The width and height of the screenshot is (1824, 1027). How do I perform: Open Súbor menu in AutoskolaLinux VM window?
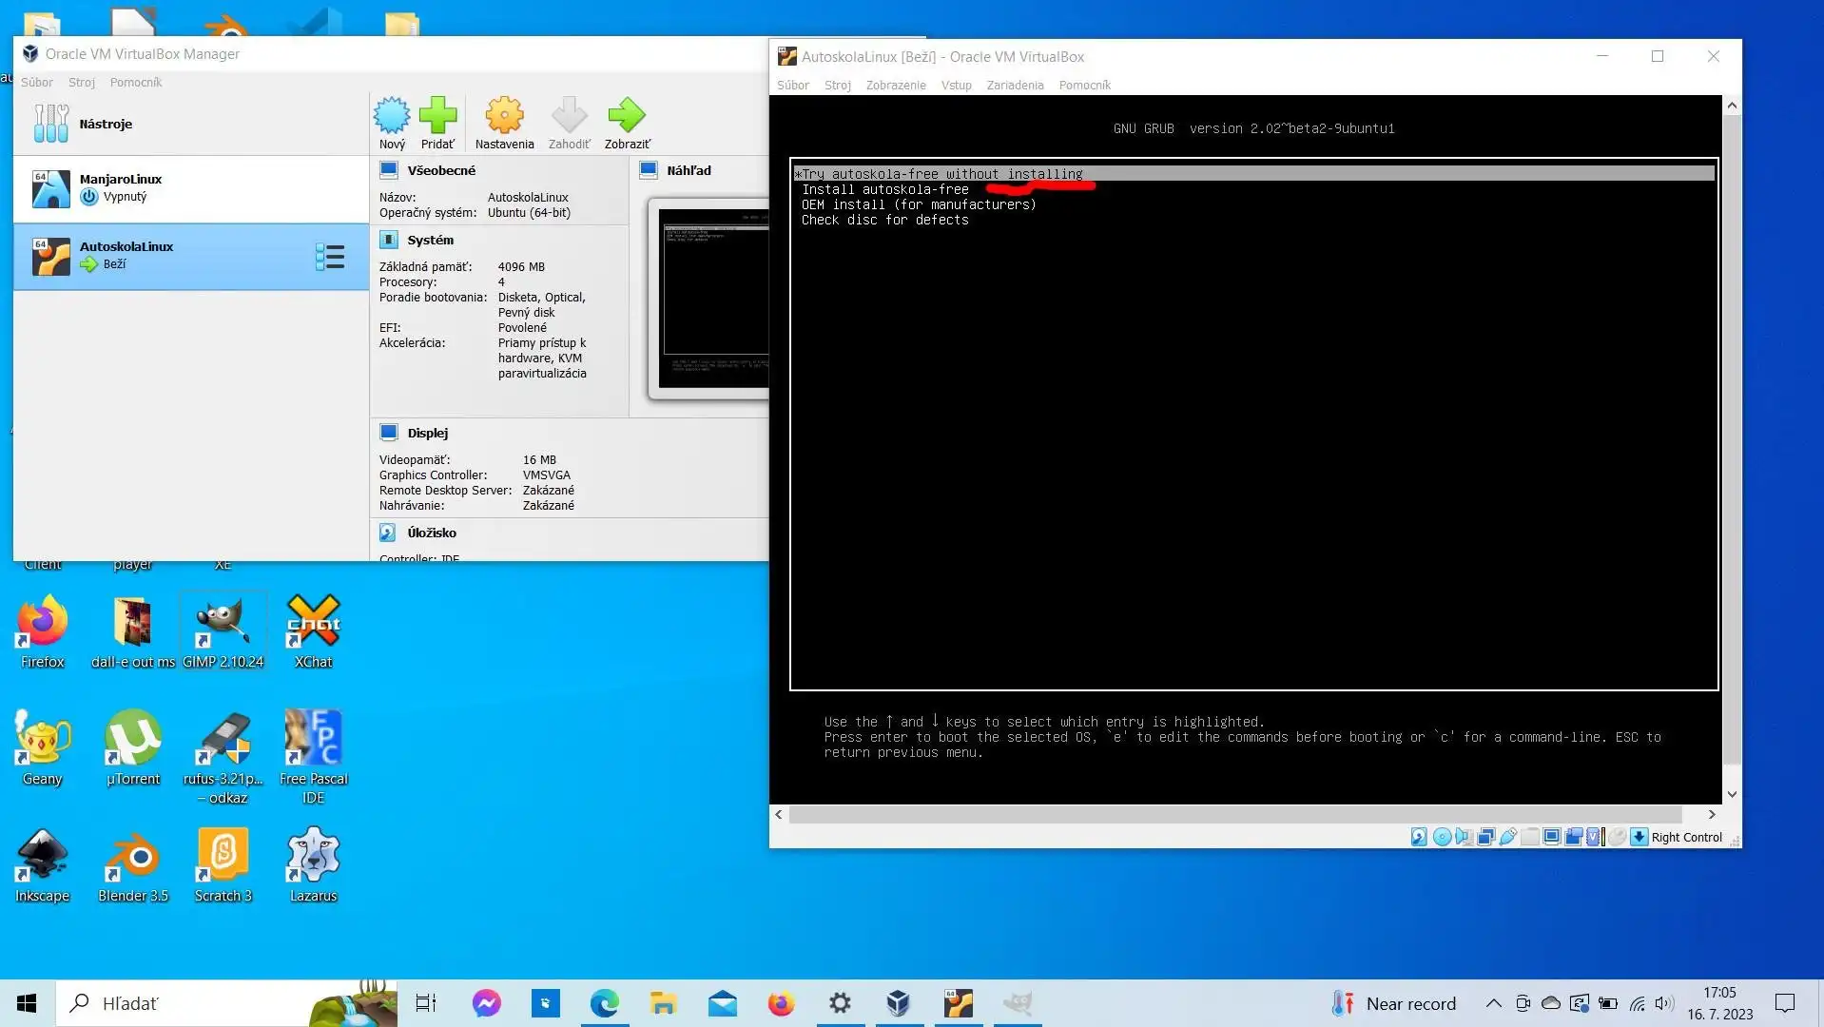point(793,86)
